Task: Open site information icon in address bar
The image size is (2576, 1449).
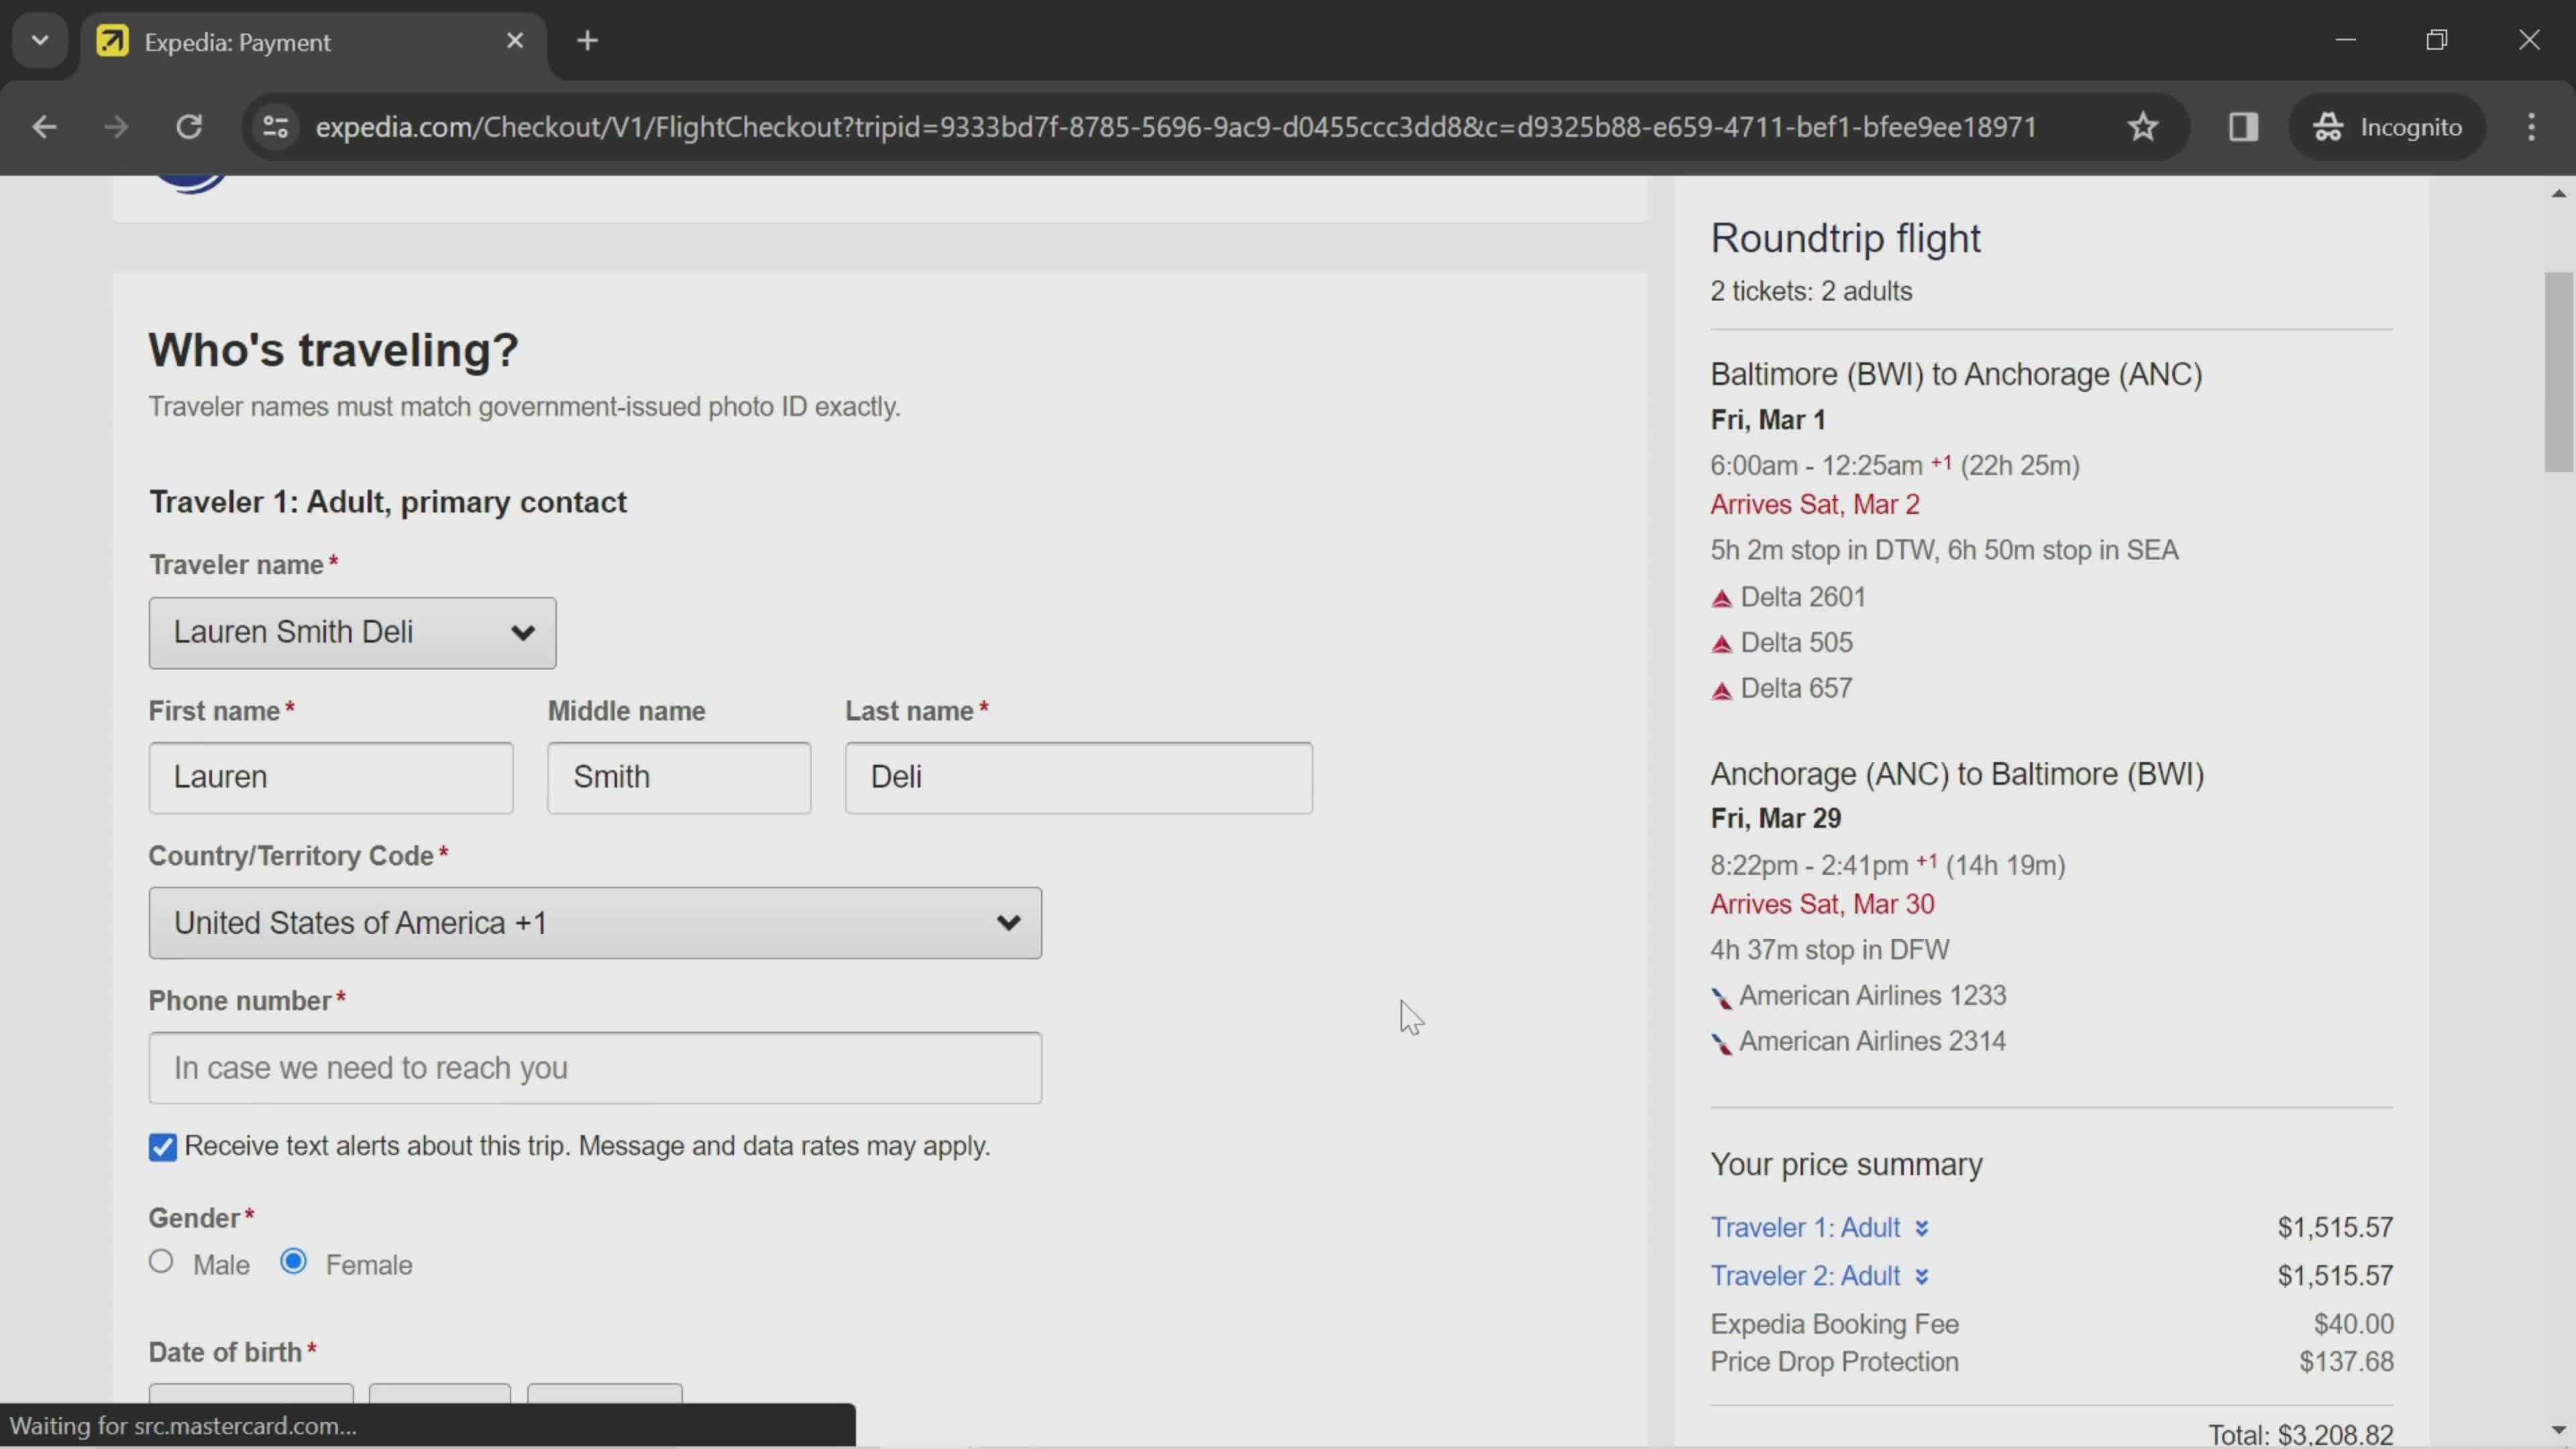Action: [275, 127]
